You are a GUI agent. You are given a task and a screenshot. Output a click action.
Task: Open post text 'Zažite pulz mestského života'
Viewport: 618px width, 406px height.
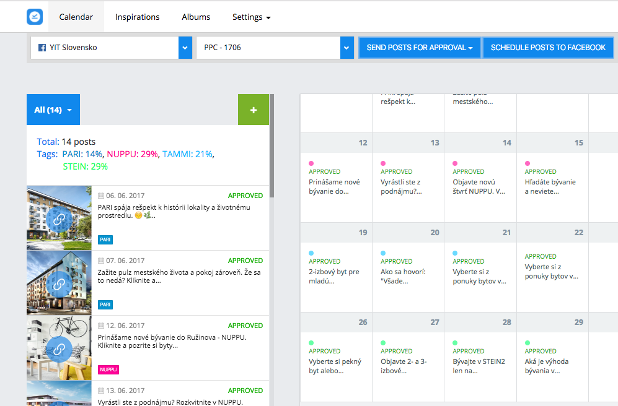coord(179,276)
